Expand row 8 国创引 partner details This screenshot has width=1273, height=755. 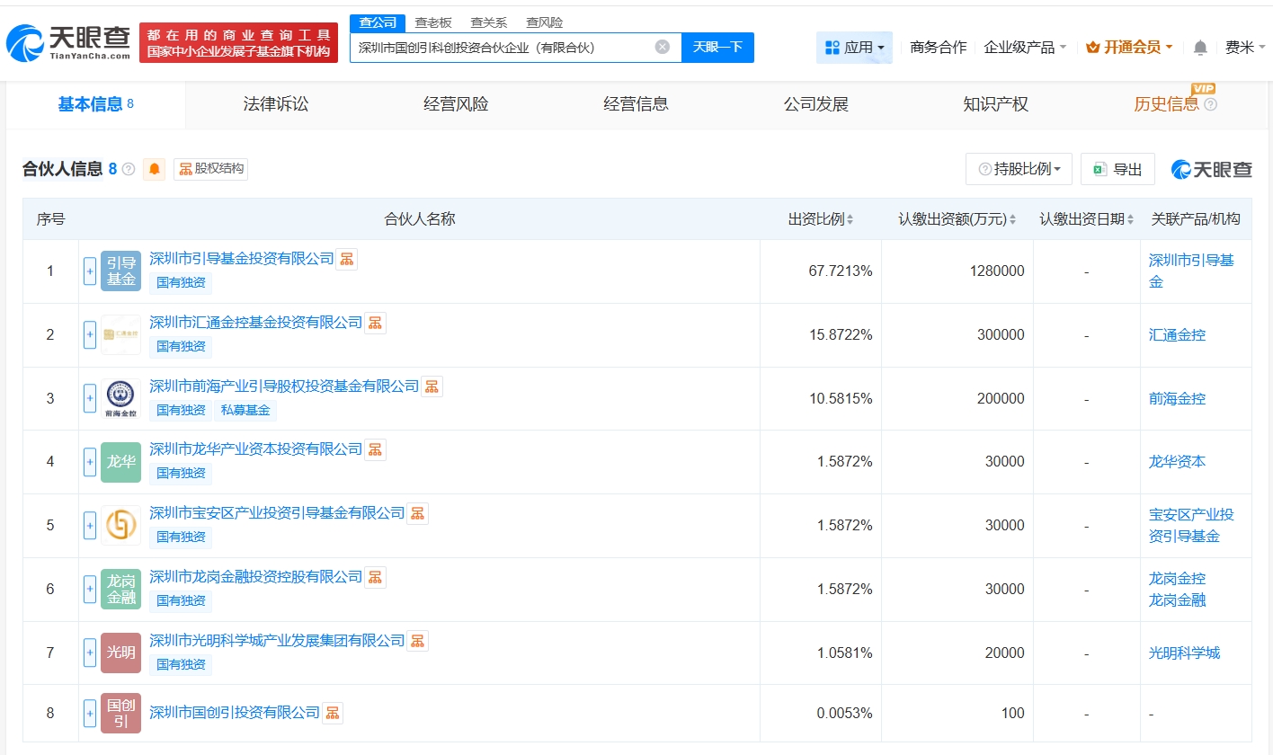[x=90, y=713]
